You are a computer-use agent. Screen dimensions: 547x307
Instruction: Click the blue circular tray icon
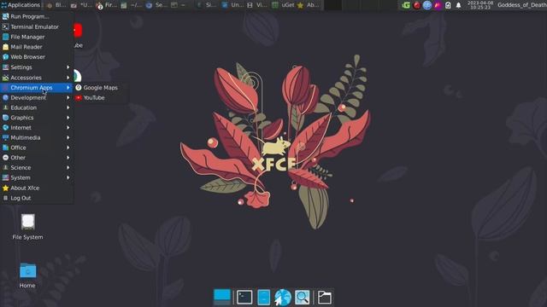(x=427, y=5)
